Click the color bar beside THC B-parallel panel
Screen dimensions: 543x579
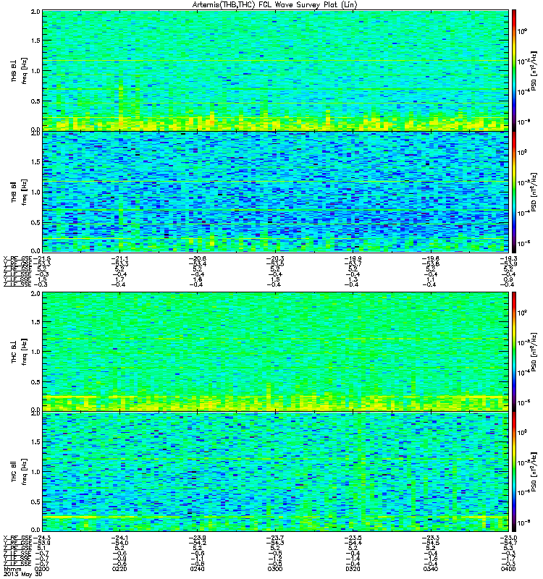(513, 472)
